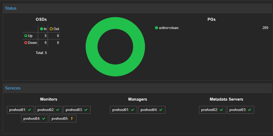Click the active+clean label

pyautogui.click(x=169, y=28)
